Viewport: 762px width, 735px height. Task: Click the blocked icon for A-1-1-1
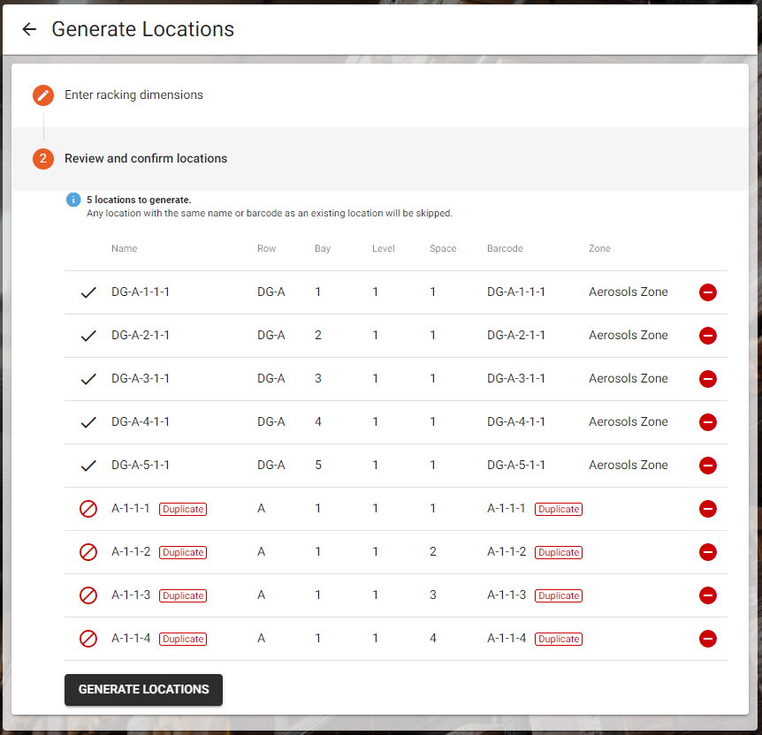tap(88, 509)
